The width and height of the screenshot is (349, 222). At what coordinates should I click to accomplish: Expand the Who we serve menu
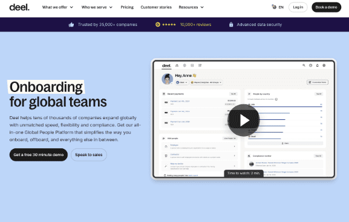coord(97,7)
